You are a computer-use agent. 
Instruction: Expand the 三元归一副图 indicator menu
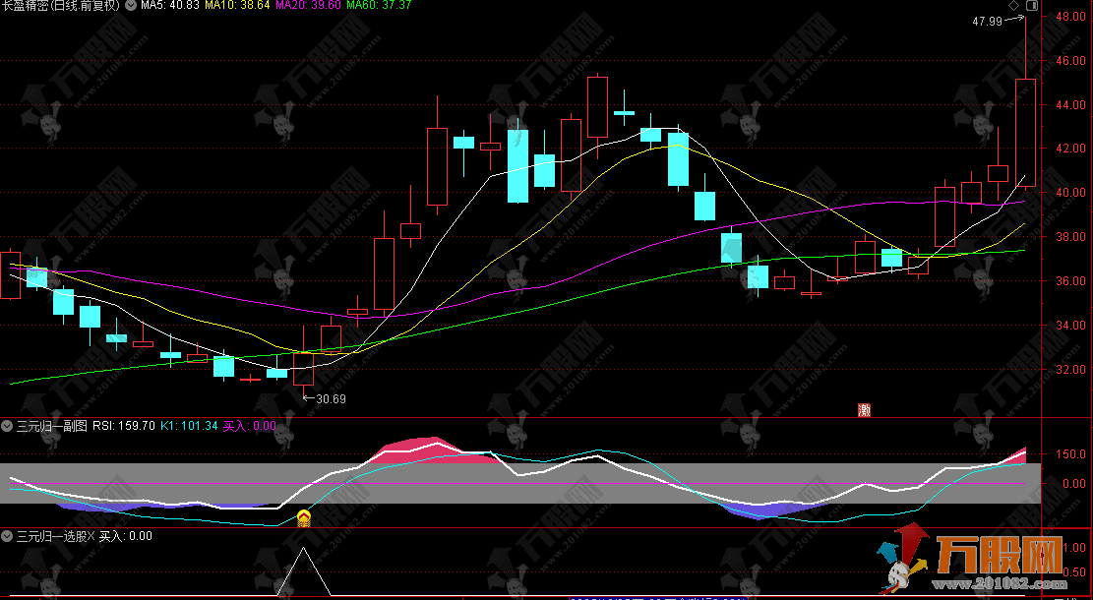(8, 426)
